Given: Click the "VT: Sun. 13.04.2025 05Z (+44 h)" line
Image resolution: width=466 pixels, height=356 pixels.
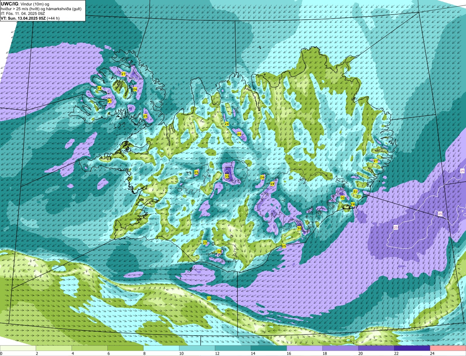Looking at the screenshot, I should point(30,18).
